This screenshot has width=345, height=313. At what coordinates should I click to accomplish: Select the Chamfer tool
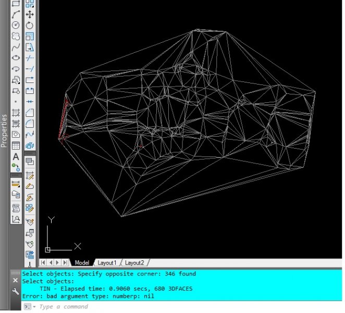tap(30, 113)
